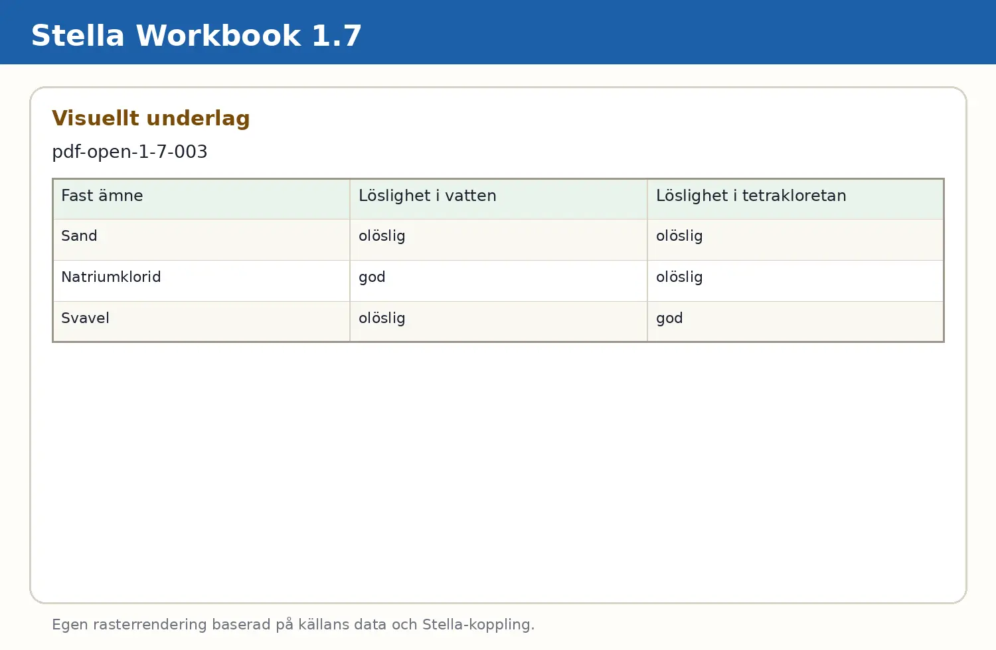
Task: Click Svavel's water solubility 'olöslig' cell
Action: coord(499,322)
